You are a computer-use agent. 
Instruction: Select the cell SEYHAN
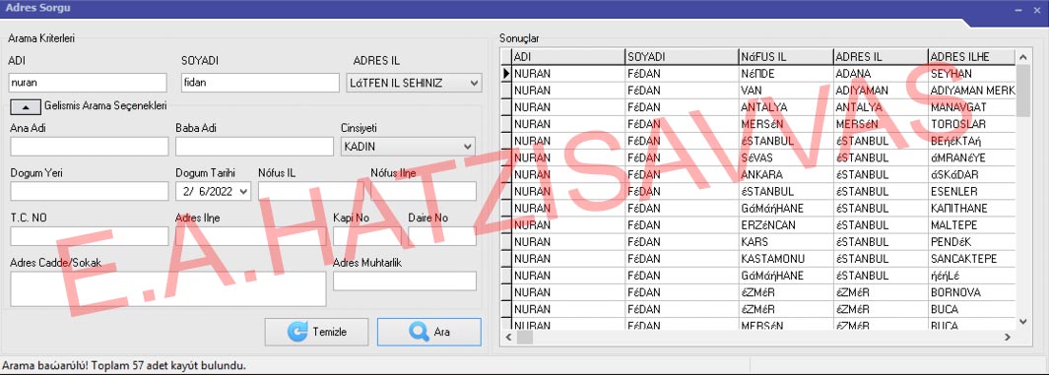(x=971, y=74)
